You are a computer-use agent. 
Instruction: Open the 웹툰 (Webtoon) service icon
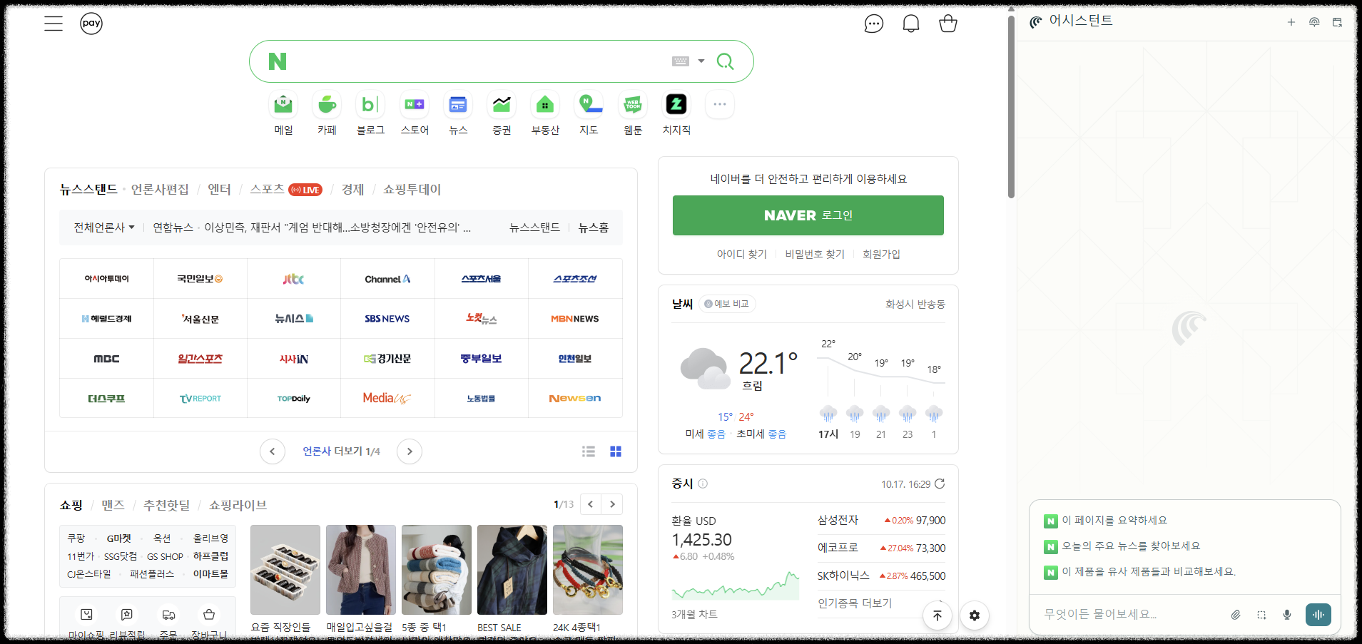pyautogui.click(x=632, y=104)
